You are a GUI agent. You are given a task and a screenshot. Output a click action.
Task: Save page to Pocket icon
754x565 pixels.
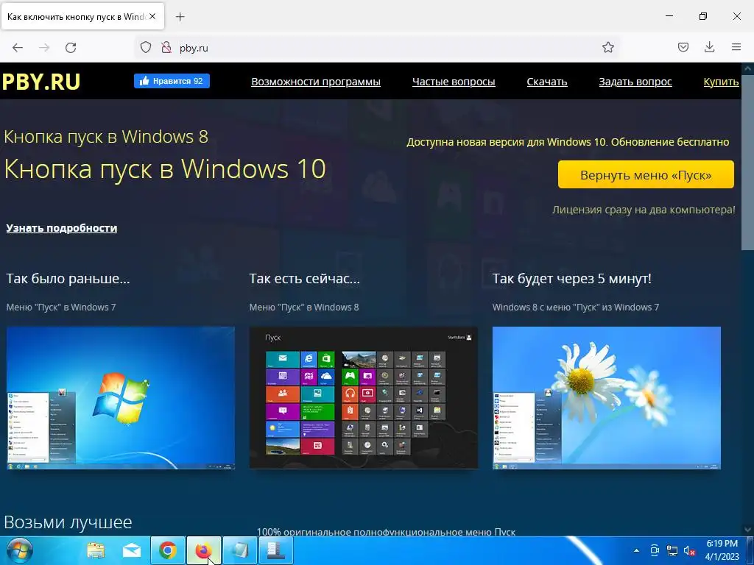[x=683, y=47]
